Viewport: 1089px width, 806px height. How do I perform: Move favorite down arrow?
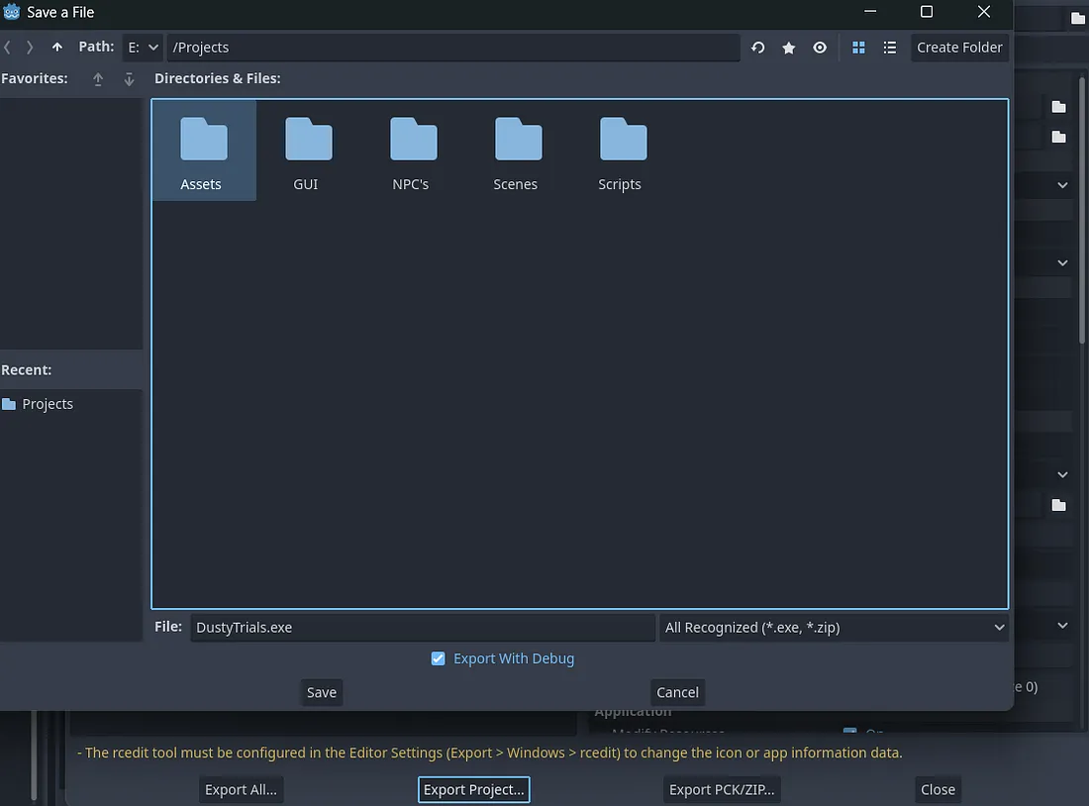(x=129, y=79)
